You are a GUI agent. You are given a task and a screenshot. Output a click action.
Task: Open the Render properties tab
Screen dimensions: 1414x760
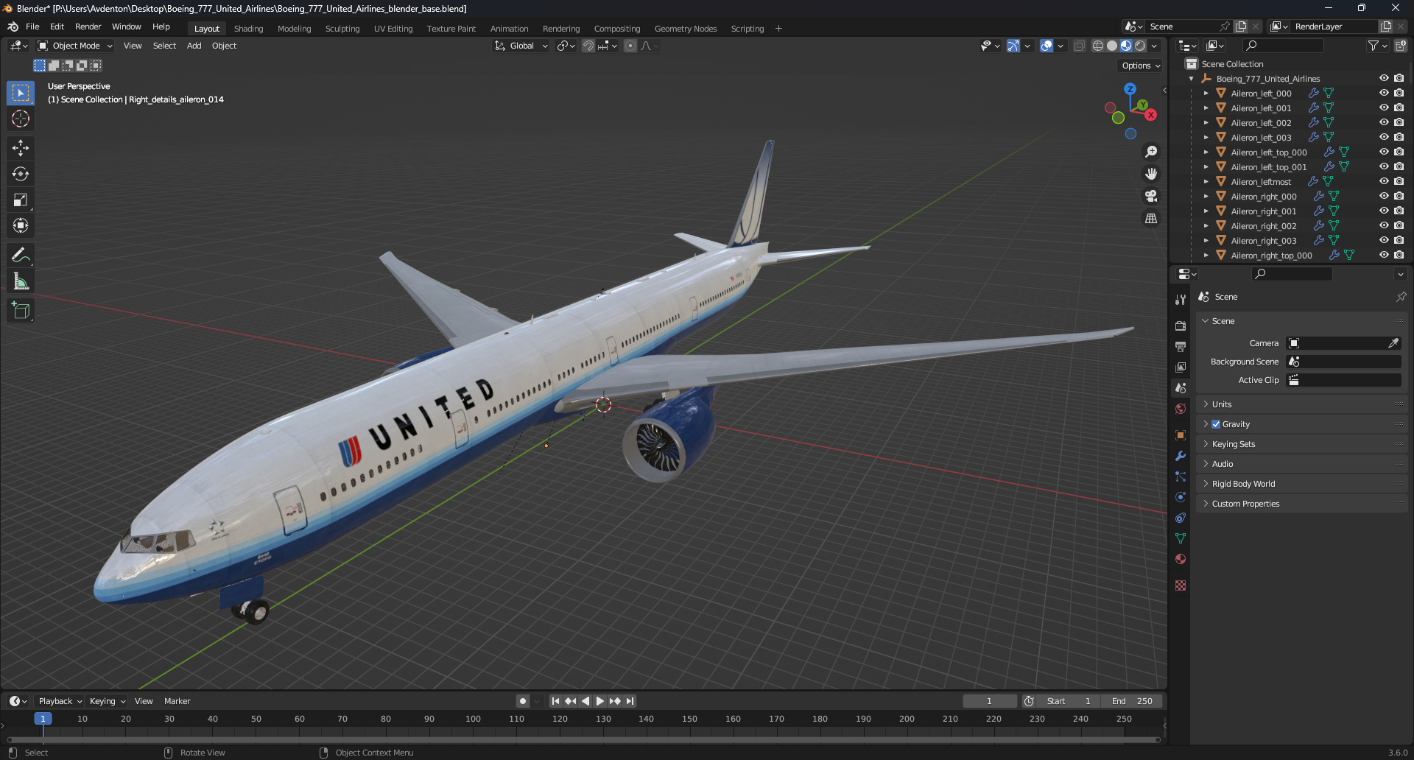click(1181, 326)
